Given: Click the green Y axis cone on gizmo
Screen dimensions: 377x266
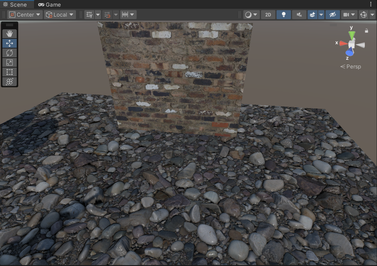Looking at the screenshot, I should (352, 35).
